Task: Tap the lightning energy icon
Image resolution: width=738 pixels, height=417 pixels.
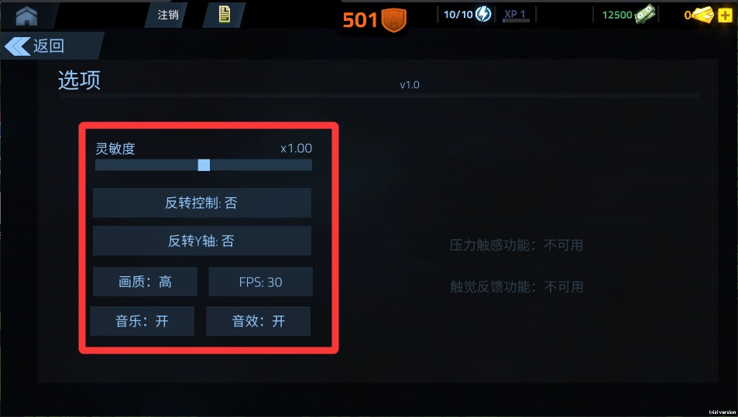Action: click(x=483, y=14)
